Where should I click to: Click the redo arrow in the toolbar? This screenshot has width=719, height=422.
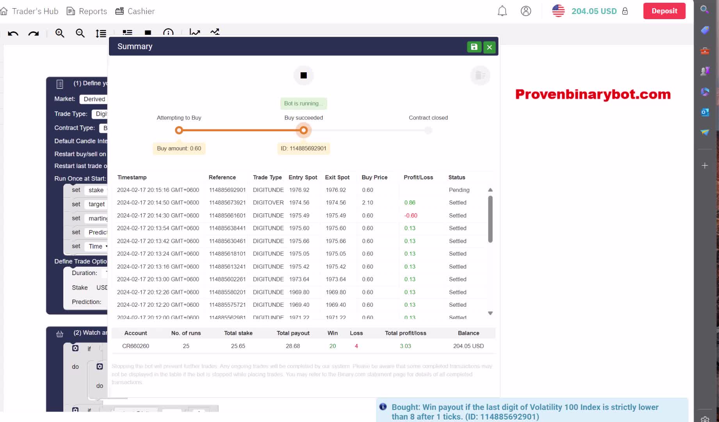(34, 34)
